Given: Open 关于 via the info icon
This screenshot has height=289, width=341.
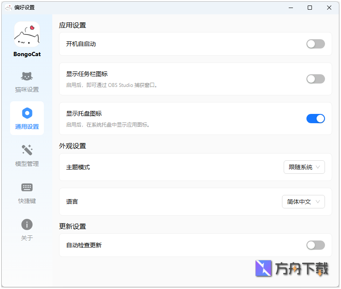Looking at the screenshot, I should pyautogui.click(x=27, y=224).
